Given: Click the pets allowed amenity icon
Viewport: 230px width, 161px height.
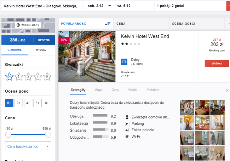Looking at the screenshot, I should point(127,117).
